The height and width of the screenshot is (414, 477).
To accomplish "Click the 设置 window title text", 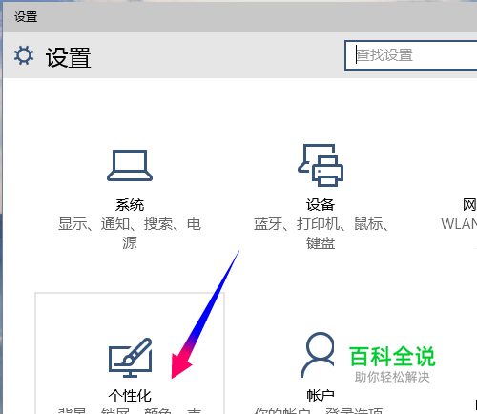I will point(26,17).
